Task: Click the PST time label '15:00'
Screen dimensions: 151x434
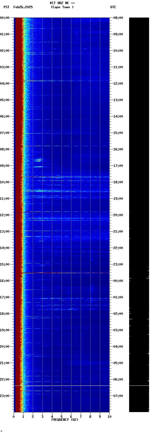Action: [x=5, y=264]
